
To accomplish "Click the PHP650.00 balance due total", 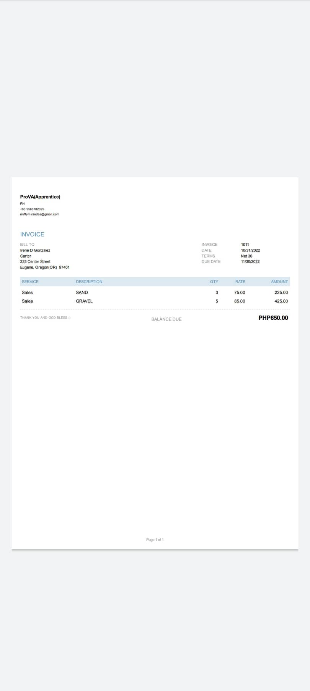I will (x=273, y=318).
